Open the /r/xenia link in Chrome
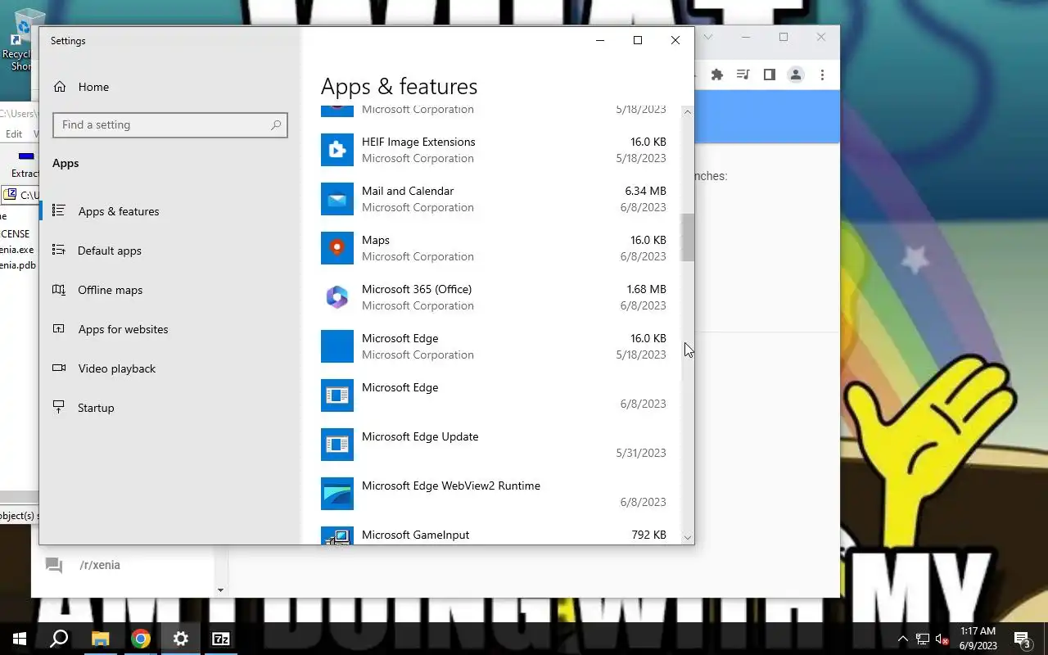The image size is (1048, 655). point(100,565)
